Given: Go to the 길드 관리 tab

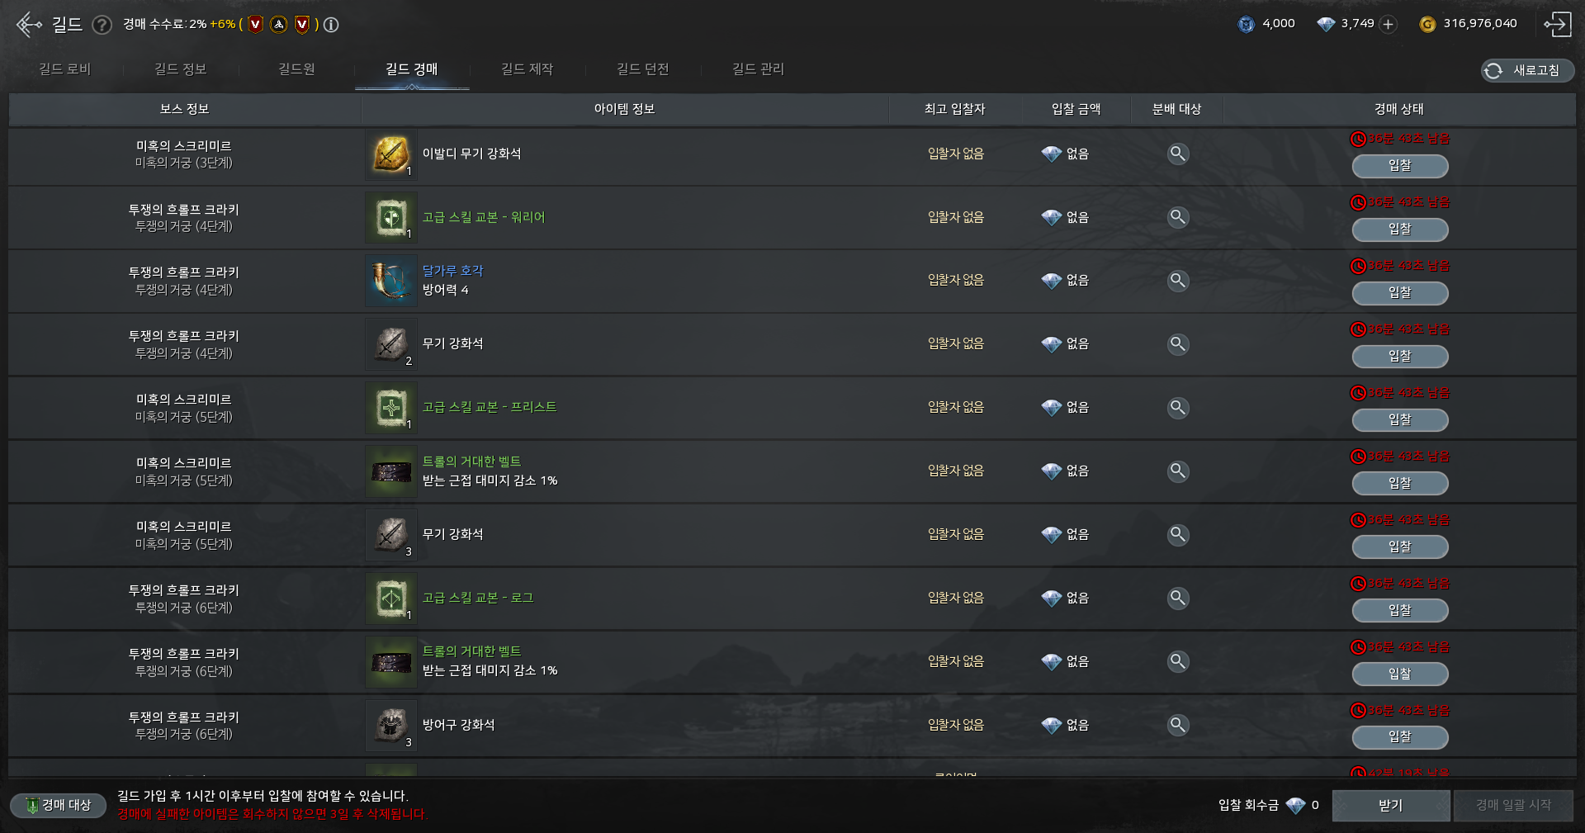Looking at the screenshot, I should click(x=758, y=69).
